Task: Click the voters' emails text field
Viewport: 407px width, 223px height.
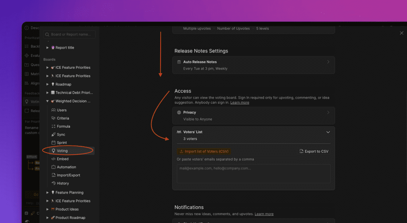Action: 253,174
